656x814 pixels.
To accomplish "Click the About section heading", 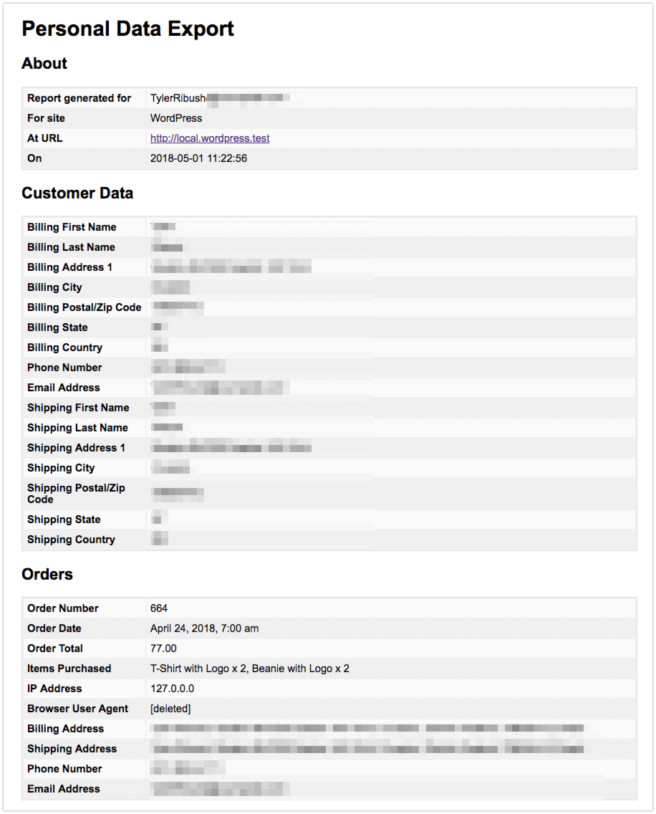I will [x=44, y=63].
